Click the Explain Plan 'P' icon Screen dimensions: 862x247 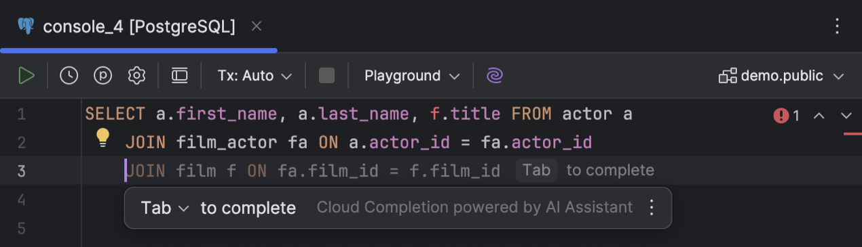(x=102, y=75)
